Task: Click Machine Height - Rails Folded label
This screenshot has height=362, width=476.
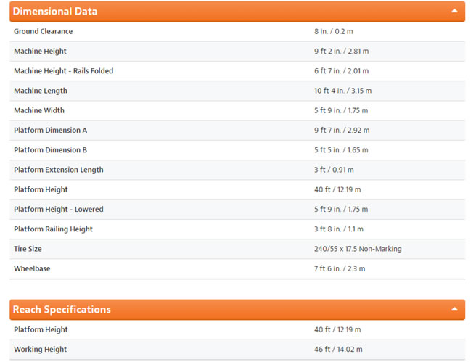Action: pos(63,71)
